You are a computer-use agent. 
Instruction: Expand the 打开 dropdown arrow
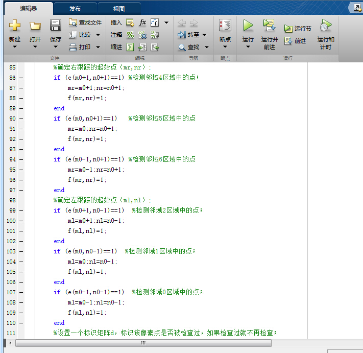pos(35,47)
